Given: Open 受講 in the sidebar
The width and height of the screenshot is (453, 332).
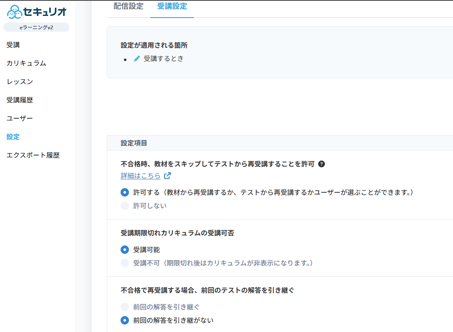Looking at the screenshot, I should point(13,45).
